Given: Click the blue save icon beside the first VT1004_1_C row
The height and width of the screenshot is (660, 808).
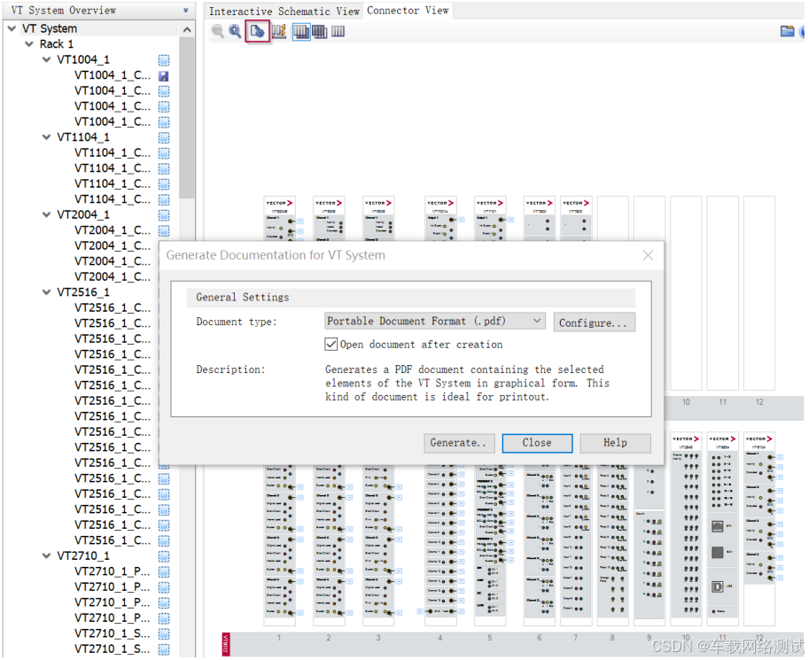Looking at the screenshot, I should [164, 76].
